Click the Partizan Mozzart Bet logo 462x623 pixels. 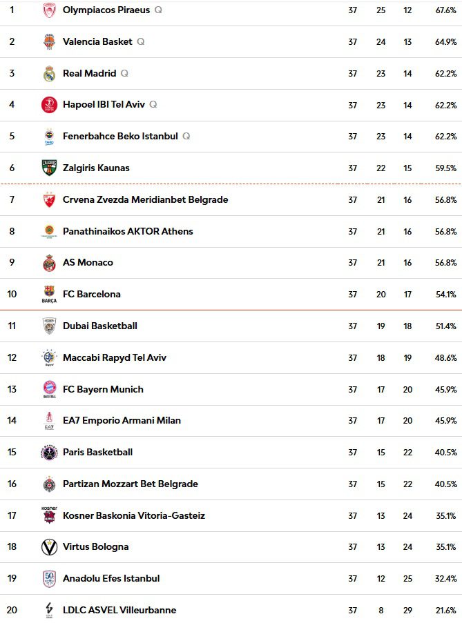click(49, 484)
